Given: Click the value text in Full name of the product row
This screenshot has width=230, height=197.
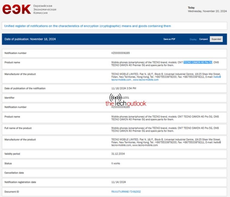Looking at the screenshot, I should point(165,130).
